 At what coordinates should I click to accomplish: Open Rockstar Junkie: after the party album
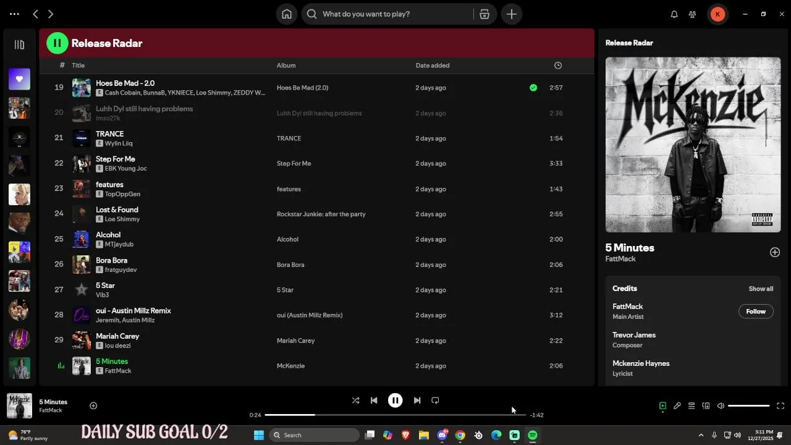pos(321,214)
